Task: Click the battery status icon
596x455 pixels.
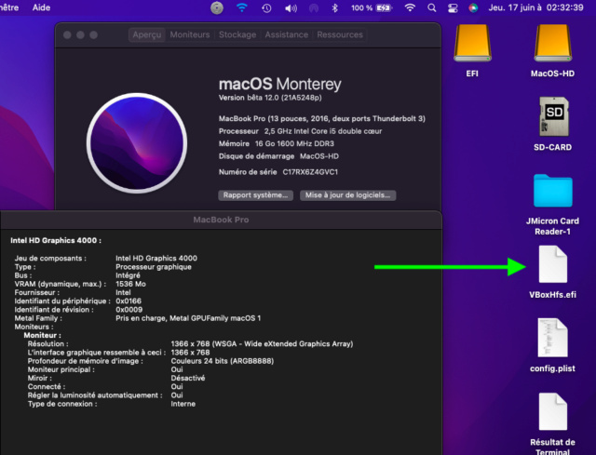Action: pos(384,8)
